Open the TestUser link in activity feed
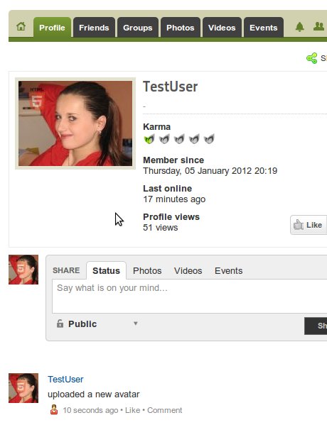The height and width of the screenshot is (425, 327). tap(65, 379)
